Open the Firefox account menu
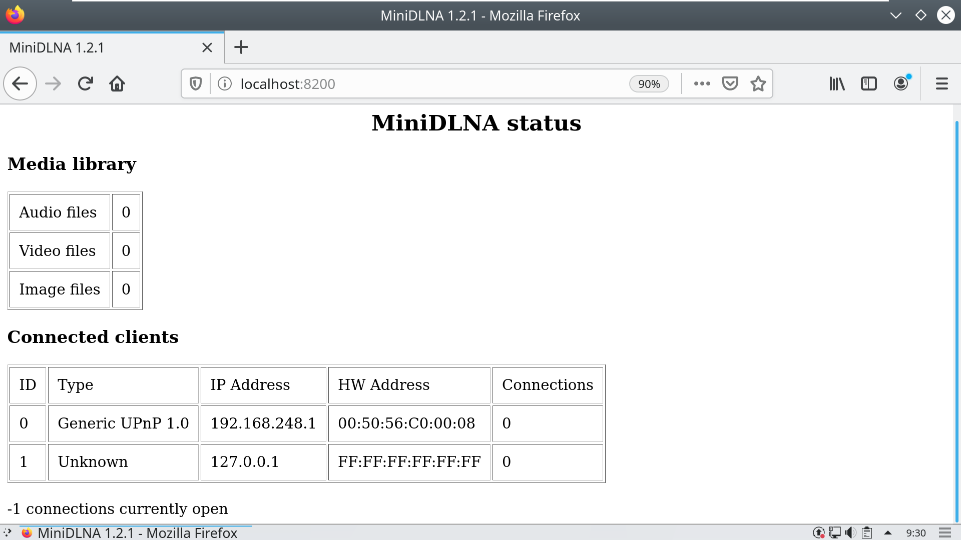Image resolution: width=961 pixels, height=540 pixels. pyautogui.click(x=901, y=83)
